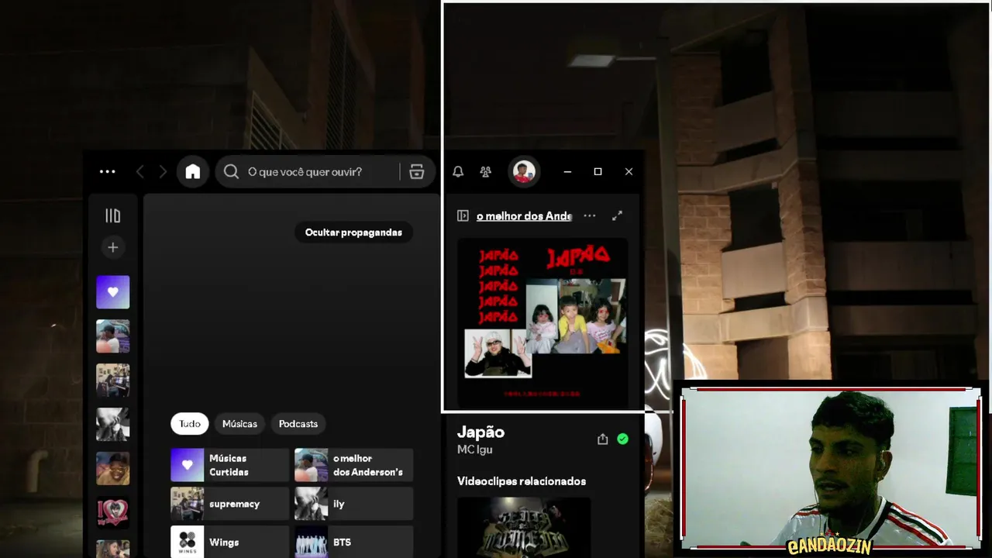Hide the Now Playing view panel icon
This screenshot has height=558, width=992.
tap(463, 216)
